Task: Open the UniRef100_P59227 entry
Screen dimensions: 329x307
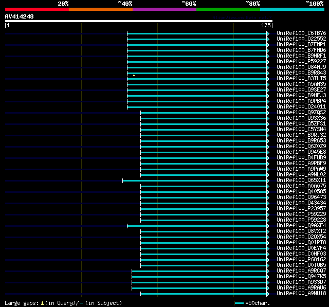Action: click(301, 62)
